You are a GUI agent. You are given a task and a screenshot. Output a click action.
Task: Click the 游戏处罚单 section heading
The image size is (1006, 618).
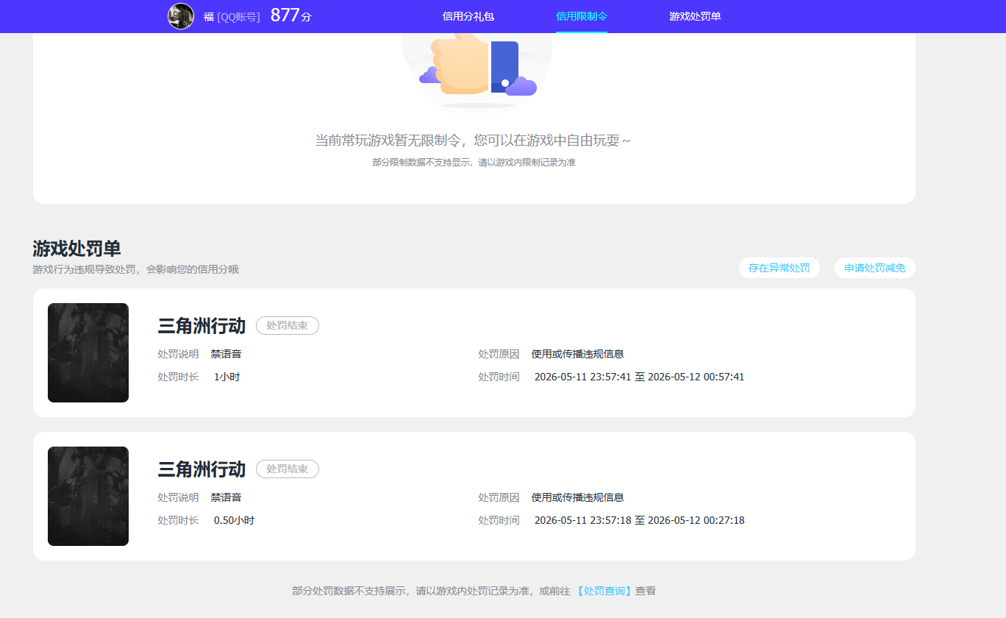click(x=76, y=249)
